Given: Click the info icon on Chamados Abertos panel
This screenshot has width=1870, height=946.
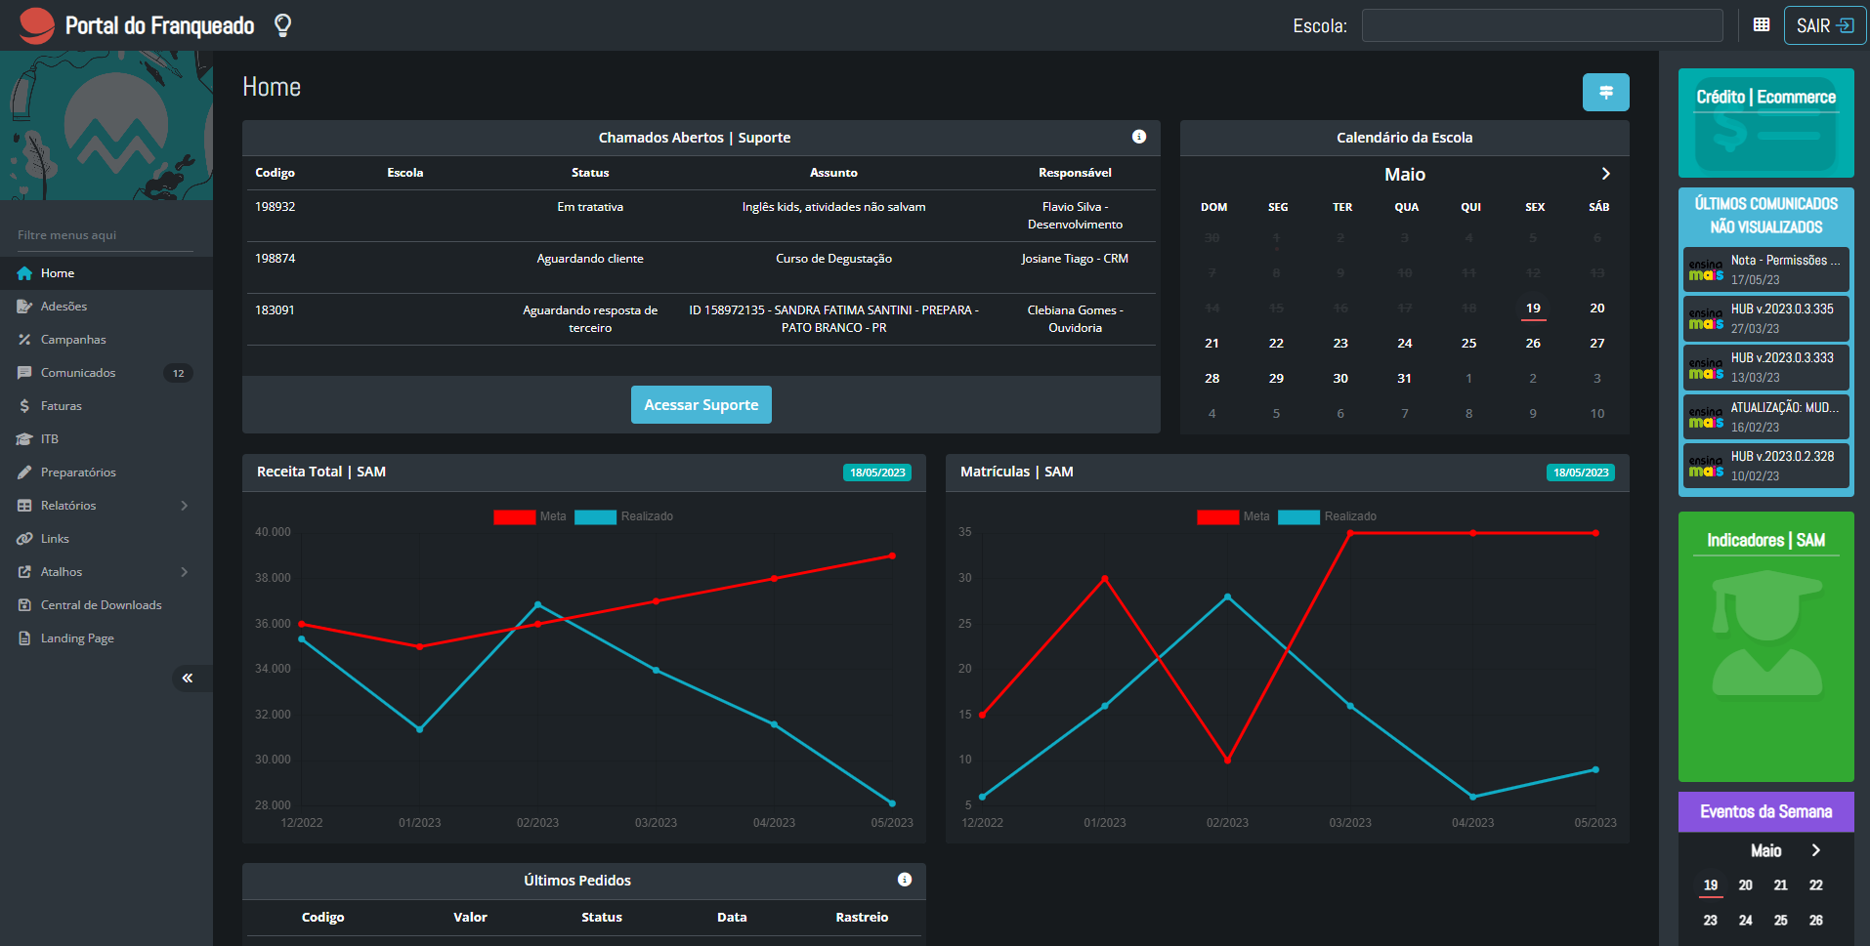Looking at the screenshot, I should tap(1139, 137).
